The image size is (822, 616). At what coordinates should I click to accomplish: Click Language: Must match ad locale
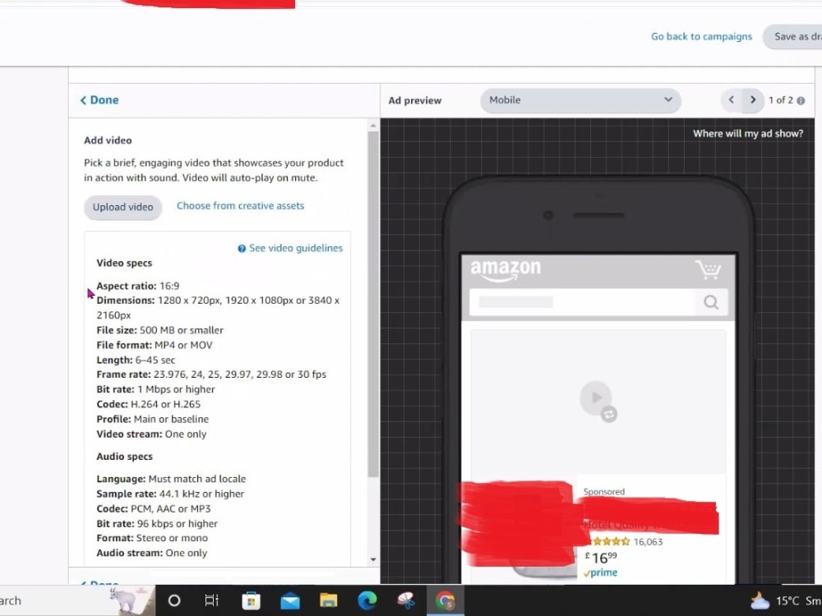pyautogui.click(x=171, y=479)
